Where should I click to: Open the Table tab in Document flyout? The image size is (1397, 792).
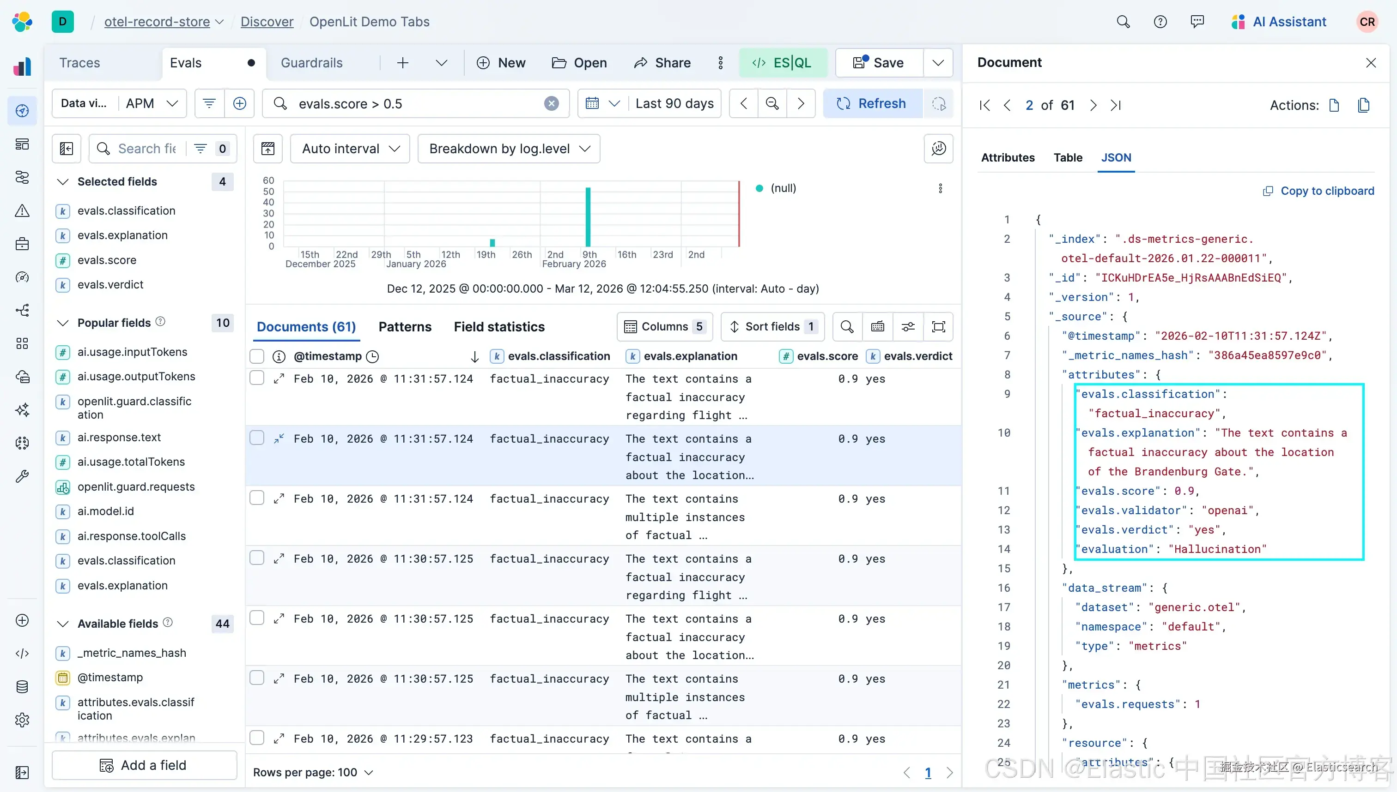click(1068, 158)
